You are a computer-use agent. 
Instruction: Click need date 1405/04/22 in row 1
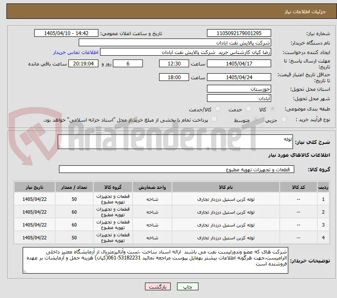click(34, 199)
